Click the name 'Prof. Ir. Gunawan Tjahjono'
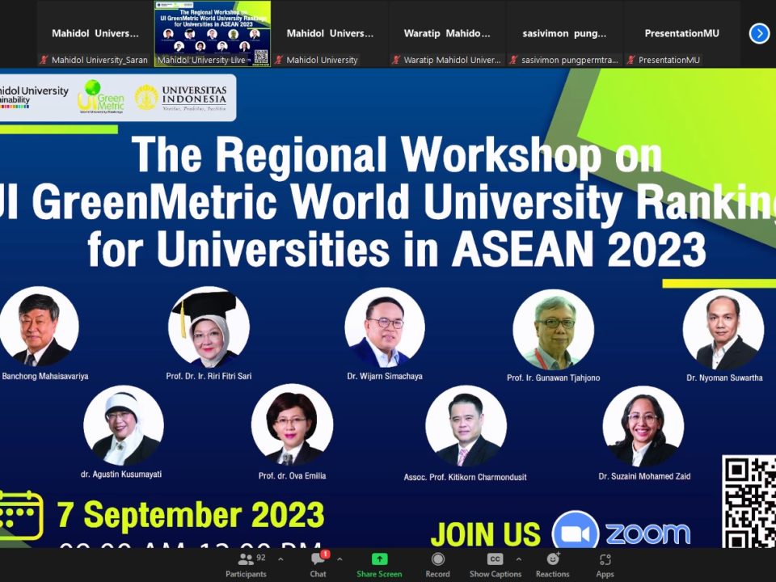Image resolution: width=776 pixels, height=582 pixels. pyautogui.click(x=553, y=377)
